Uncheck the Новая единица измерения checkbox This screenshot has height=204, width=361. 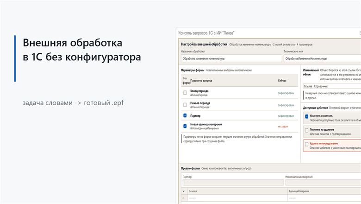(185, 126)
